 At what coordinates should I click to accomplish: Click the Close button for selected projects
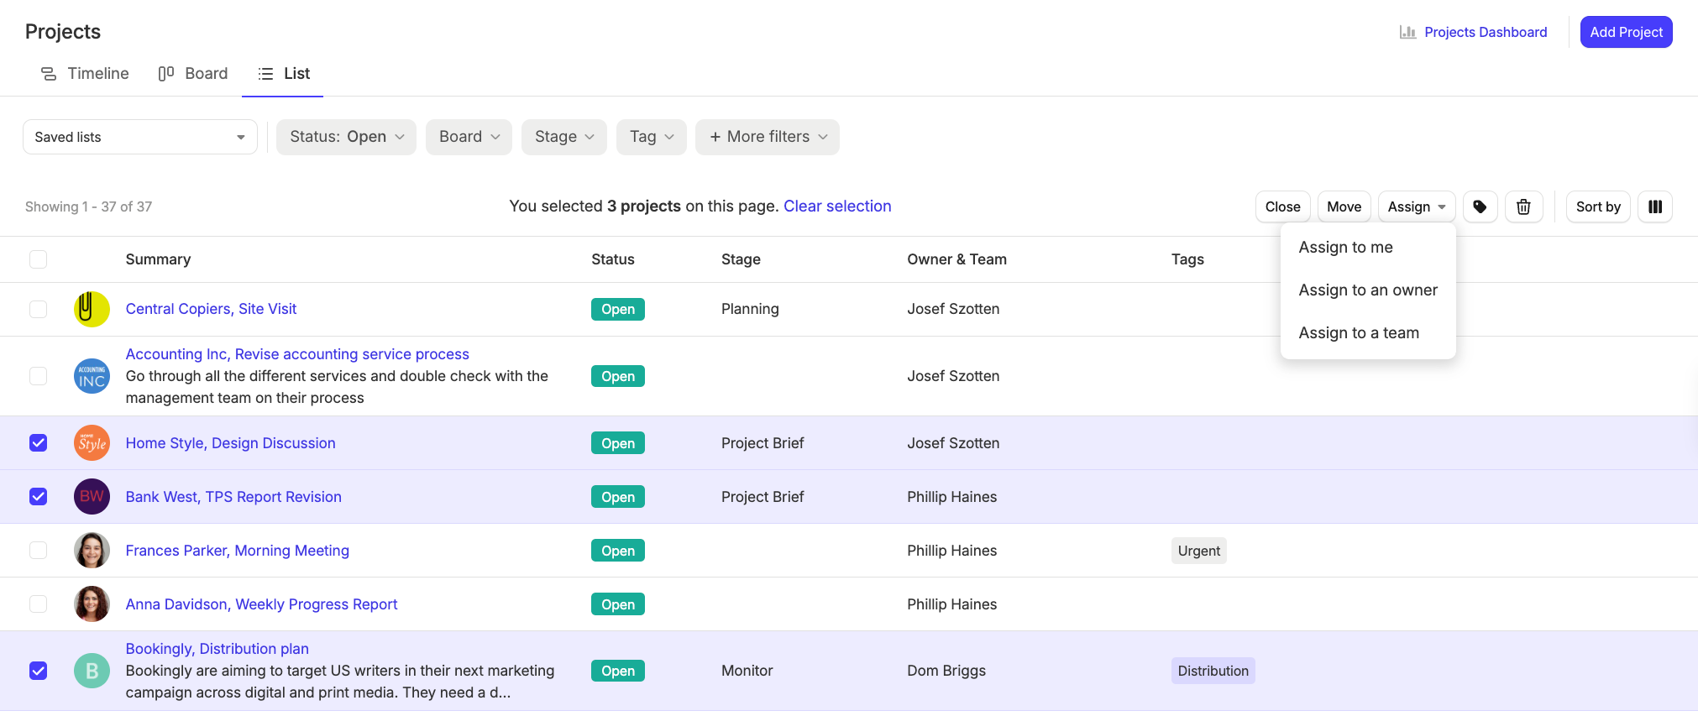point(1282,206)
